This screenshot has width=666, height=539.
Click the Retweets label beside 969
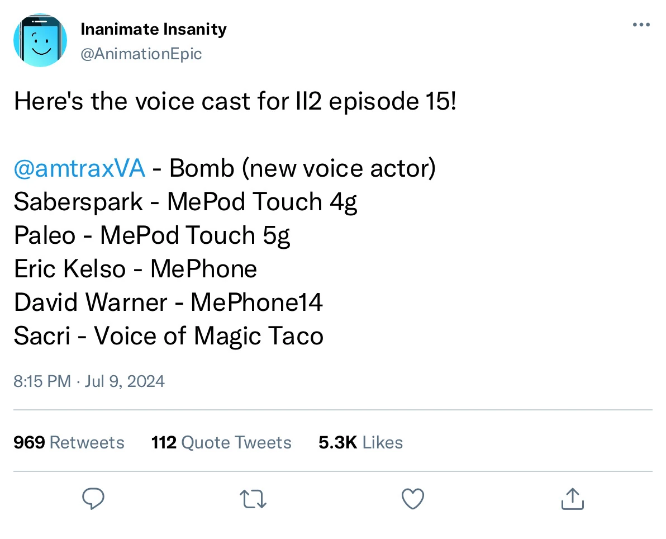click(87, 442)
